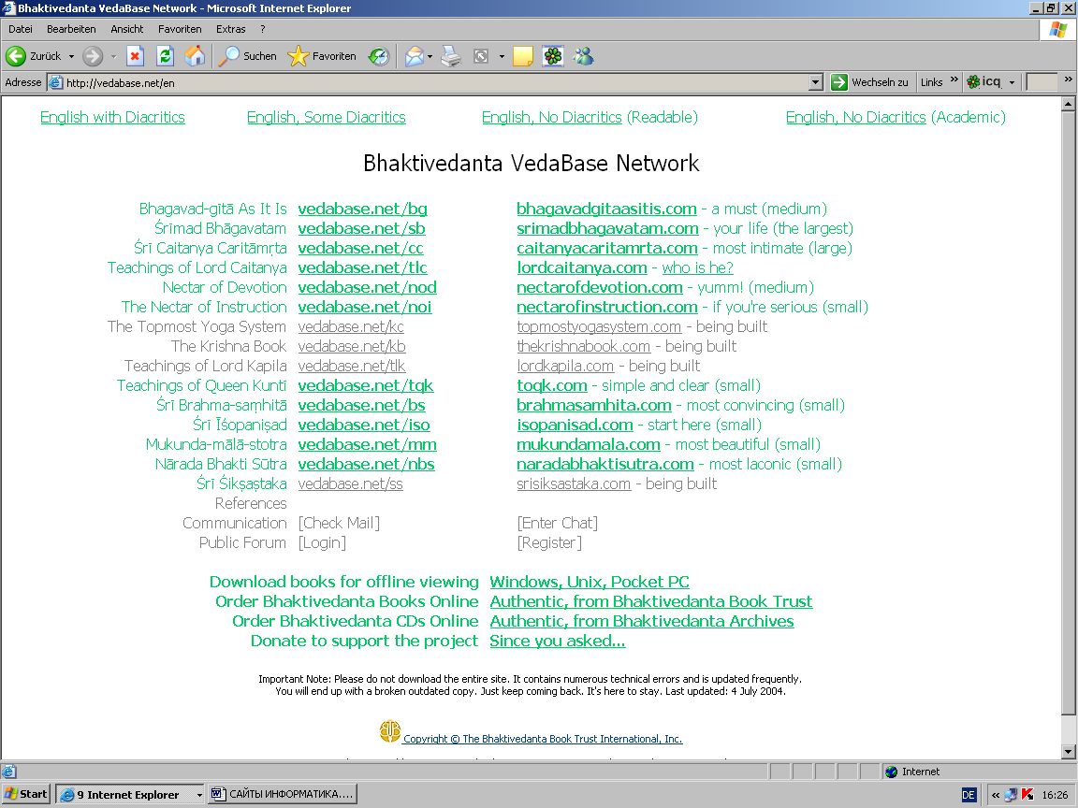Expand the far-right toolbar chevron

(x=1068, y=79)
